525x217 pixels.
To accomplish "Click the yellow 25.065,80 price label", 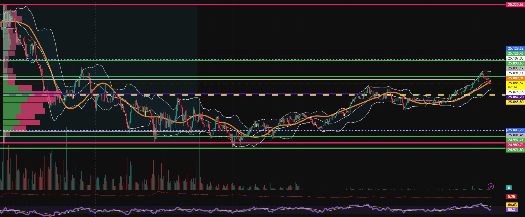I will pyautogui.click(x=515, y=102).
